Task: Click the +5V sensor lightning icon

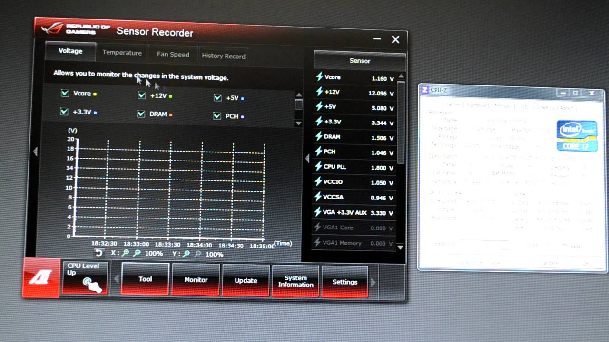Action: 320,106
